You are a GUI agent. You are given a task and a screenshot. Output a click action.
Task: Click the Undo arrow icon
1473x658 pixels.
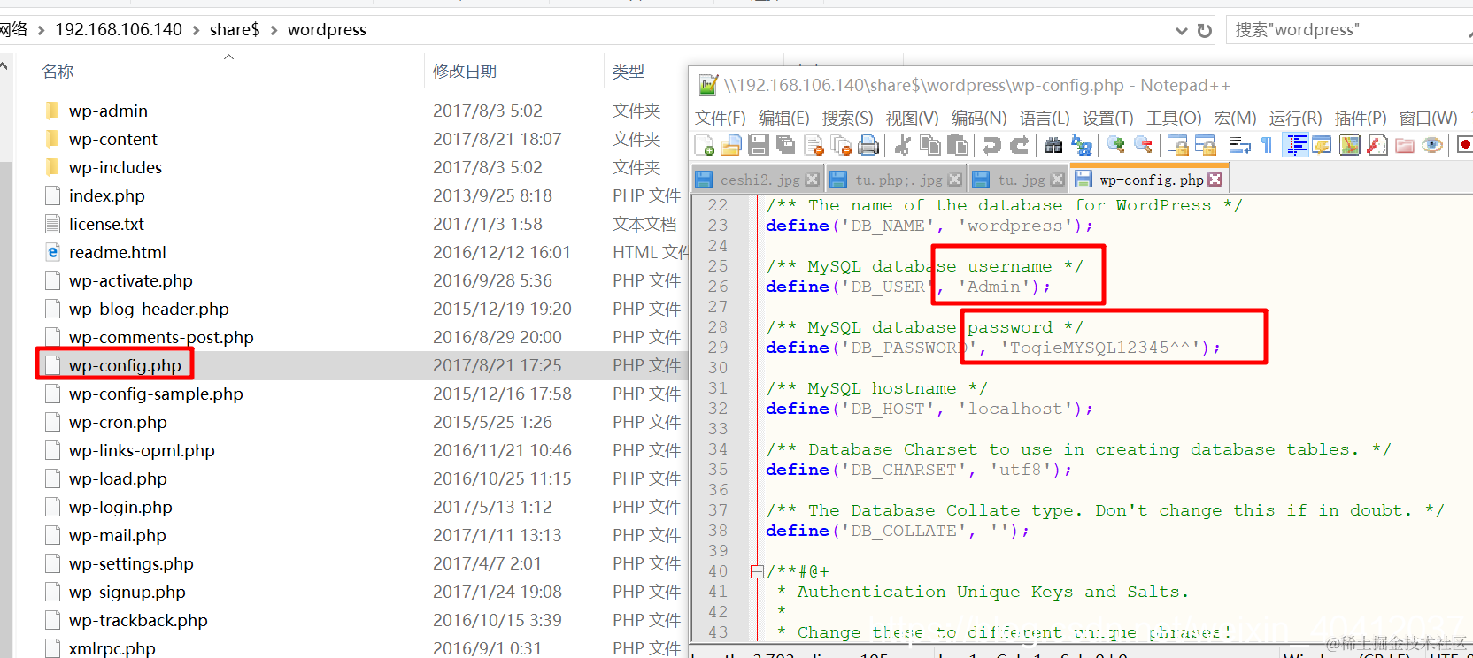[991, 145]
